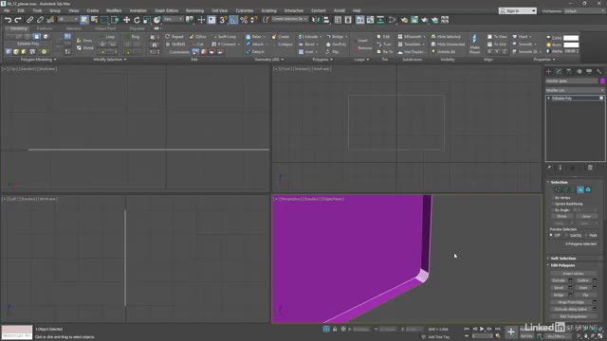Image resolution: width=607 pixels, height=341 pixels.
Task: Click the Illum white swatch
Action: [571, 45]
